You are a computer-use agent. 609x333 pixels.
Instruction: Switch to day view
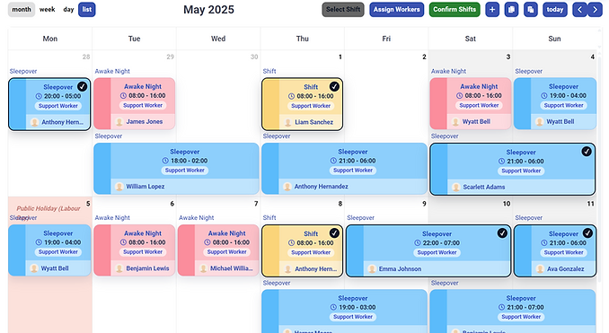point(68,10)
